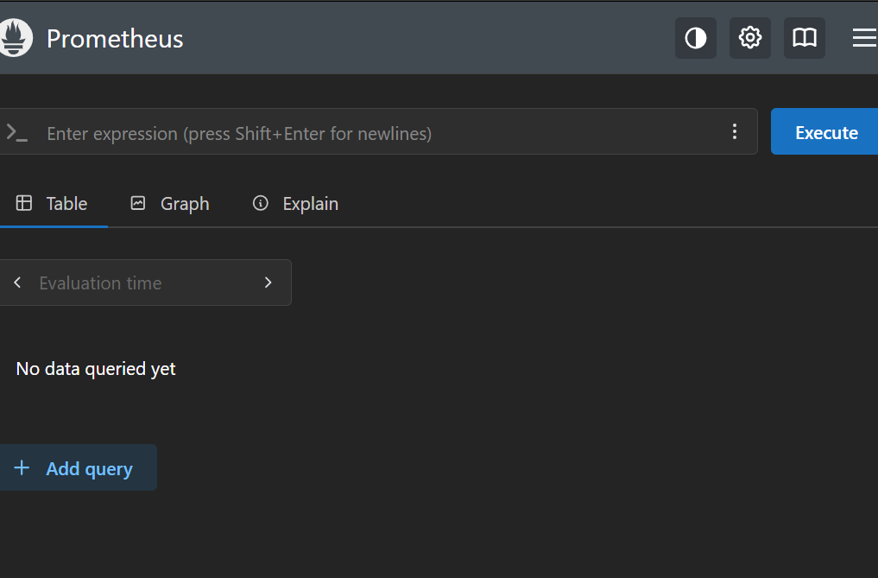Open documentation via the book icon
878x578 pixels.
[804, 38]
